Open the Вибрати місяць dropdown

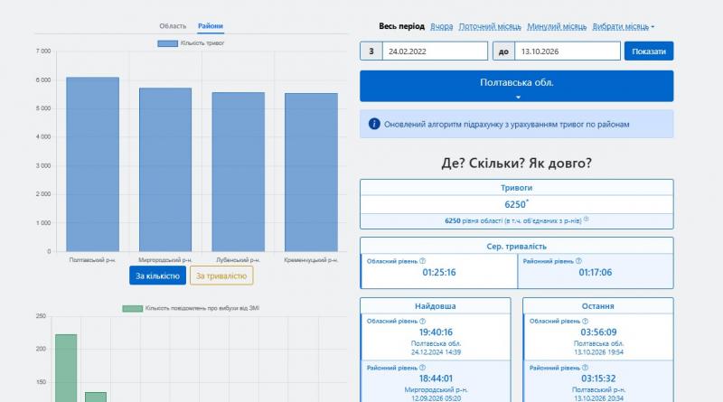pos(623,26)
